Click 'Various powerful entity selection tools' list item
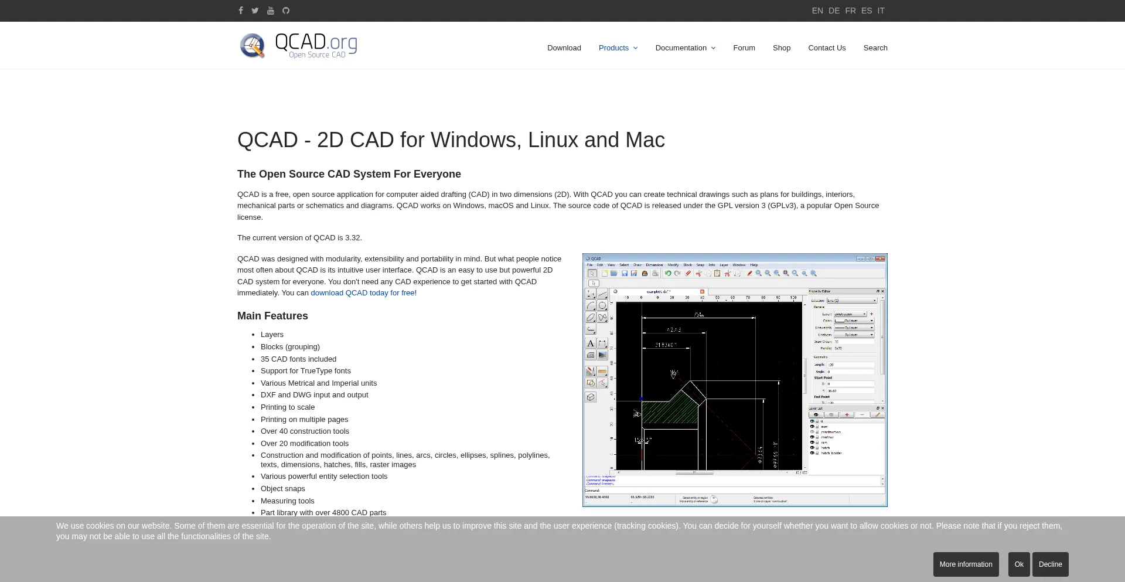This screenshot has width=1125, height=582. pyautogui.click(x=324, y=477)
